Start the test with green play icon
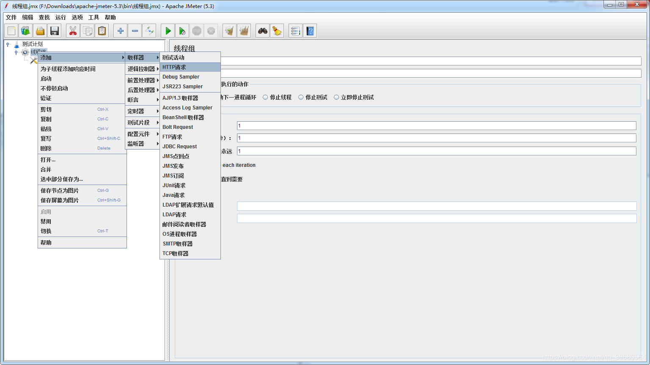This screenshot has width=650, height=365. [x=168, y=31]
